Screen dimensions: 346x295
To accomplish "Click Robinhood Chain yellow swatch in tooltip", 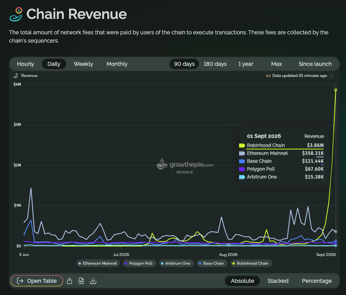I will click(242, 145).
